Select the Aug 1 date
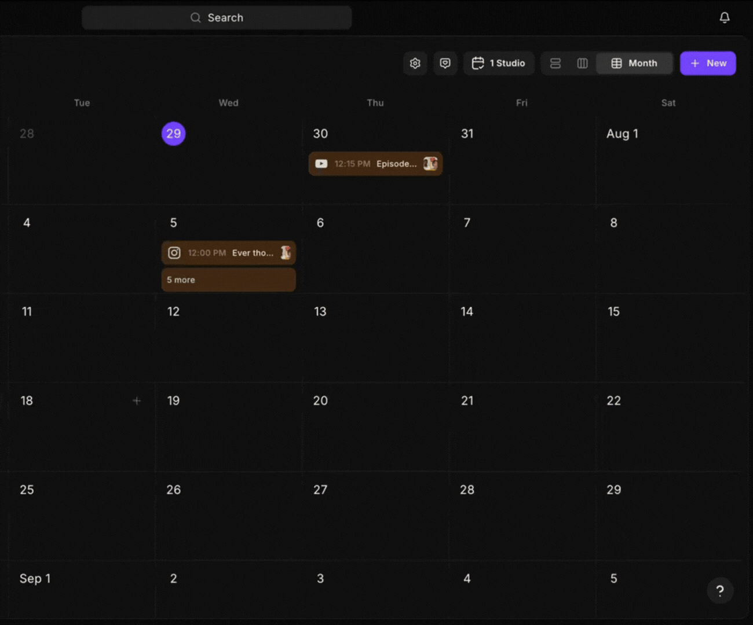Image resolution: width=753 pixels, height=625 pixels. [622, 134]
